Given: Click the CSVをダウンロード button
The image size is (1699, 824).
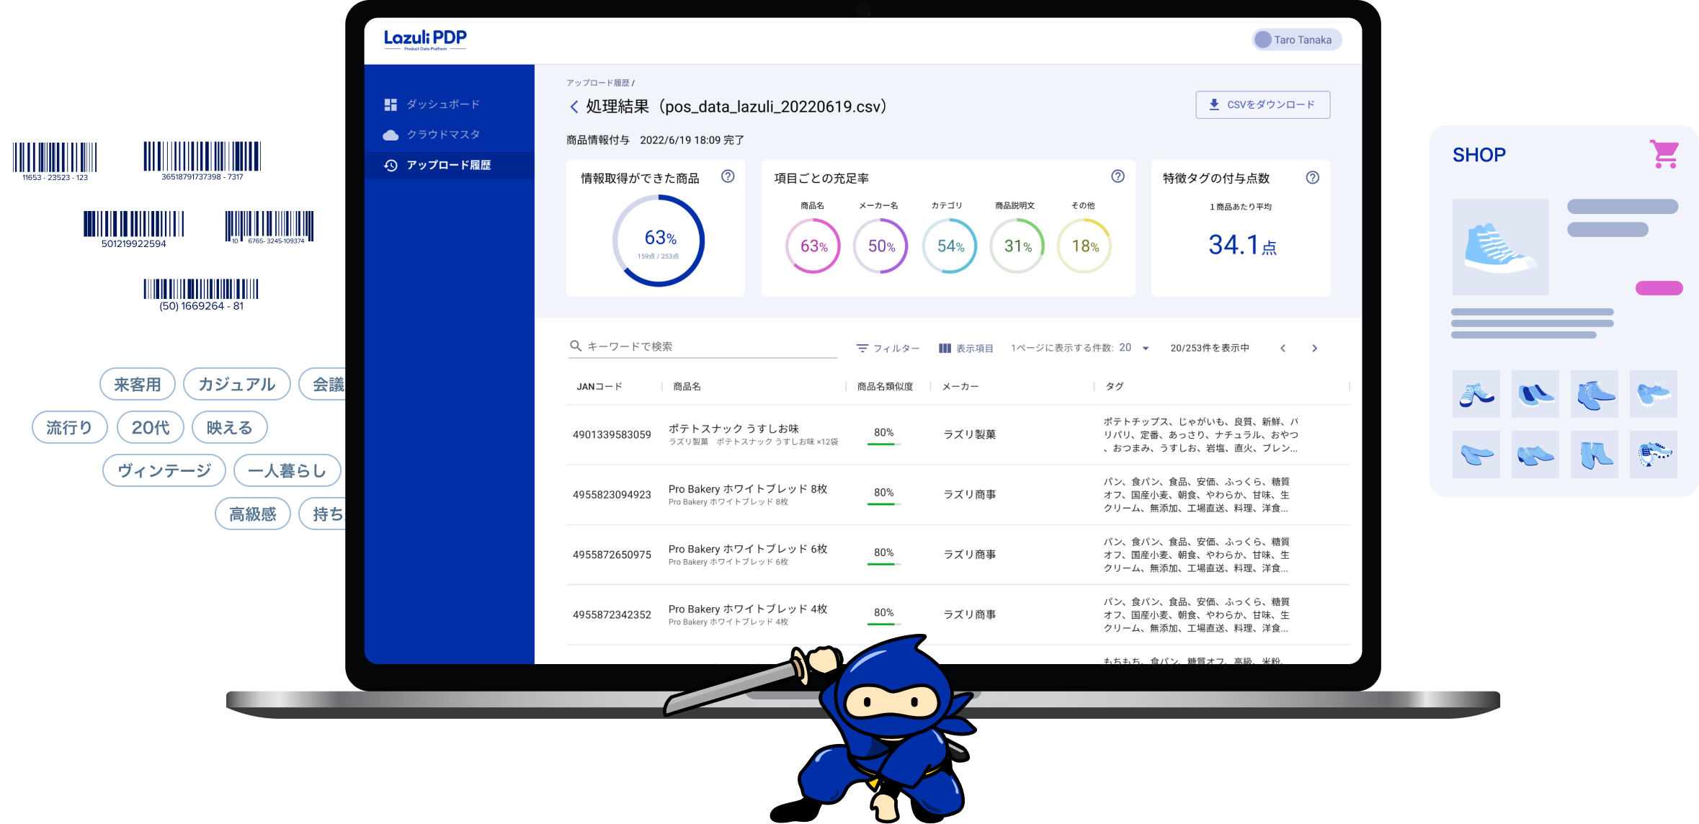Looking at the screenshot, I should [x=1262, y=104].
